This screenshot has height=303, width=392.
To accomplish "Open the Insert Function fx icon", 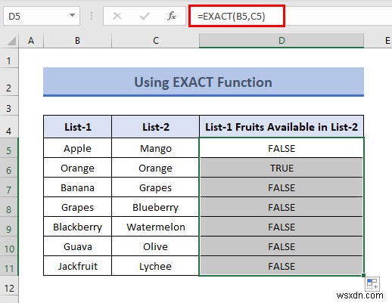I will coord(172,17).
